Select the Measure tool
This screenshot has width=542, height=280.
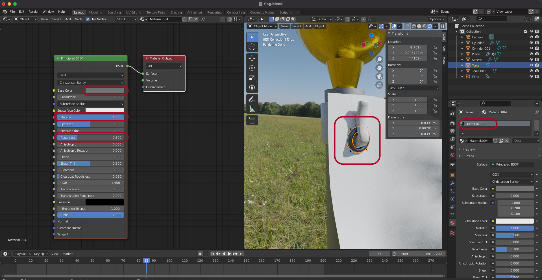tap(252, 109)
